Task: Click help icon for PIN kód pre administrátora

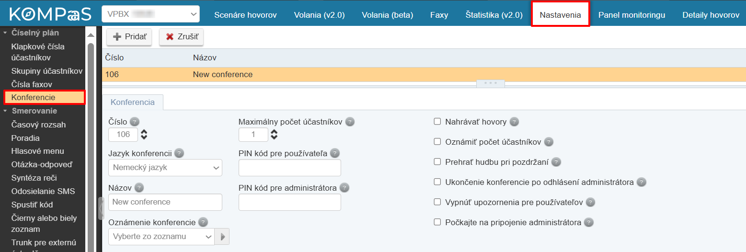Action: [344, 188]
